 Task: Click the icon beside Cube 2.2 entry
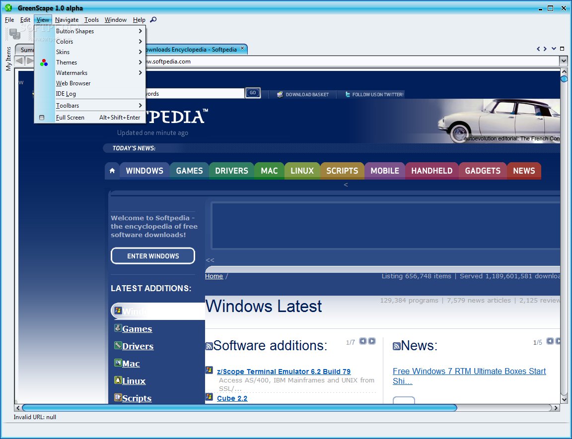point(209,396)
